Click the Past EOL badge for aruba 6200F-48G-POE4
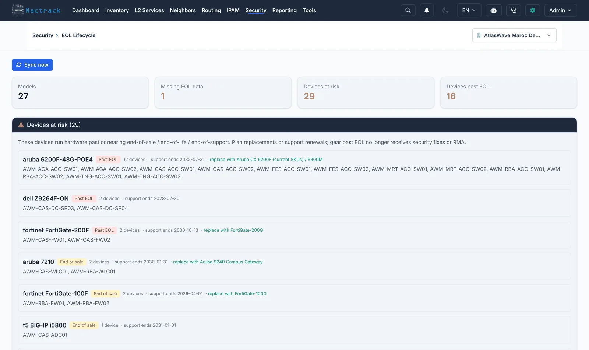 [x=108, y=160]
